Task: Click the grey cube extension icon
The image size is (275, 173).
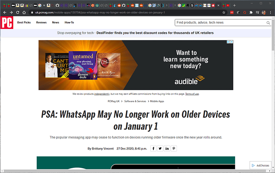Action: tap(238, 12)
